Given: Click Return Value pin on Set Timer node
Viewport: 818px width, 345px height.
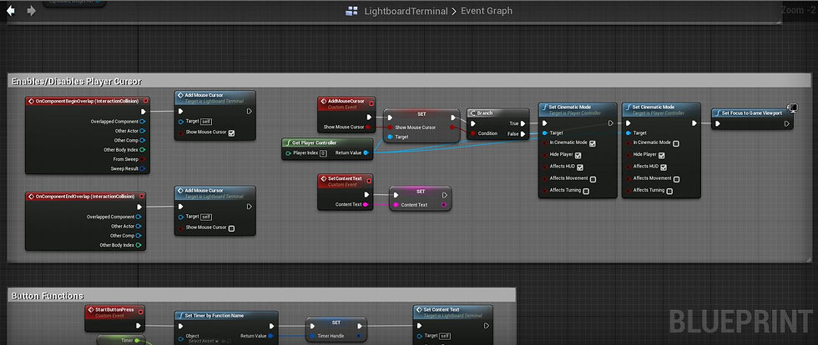Looking at the screenshot, I should click(x=270, y=336).
